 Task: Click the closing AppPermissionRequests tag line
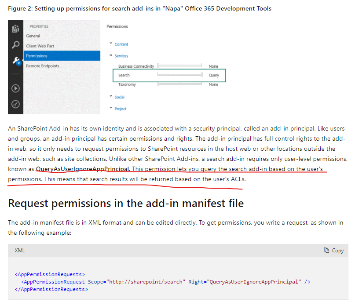(x=51, y=289)
